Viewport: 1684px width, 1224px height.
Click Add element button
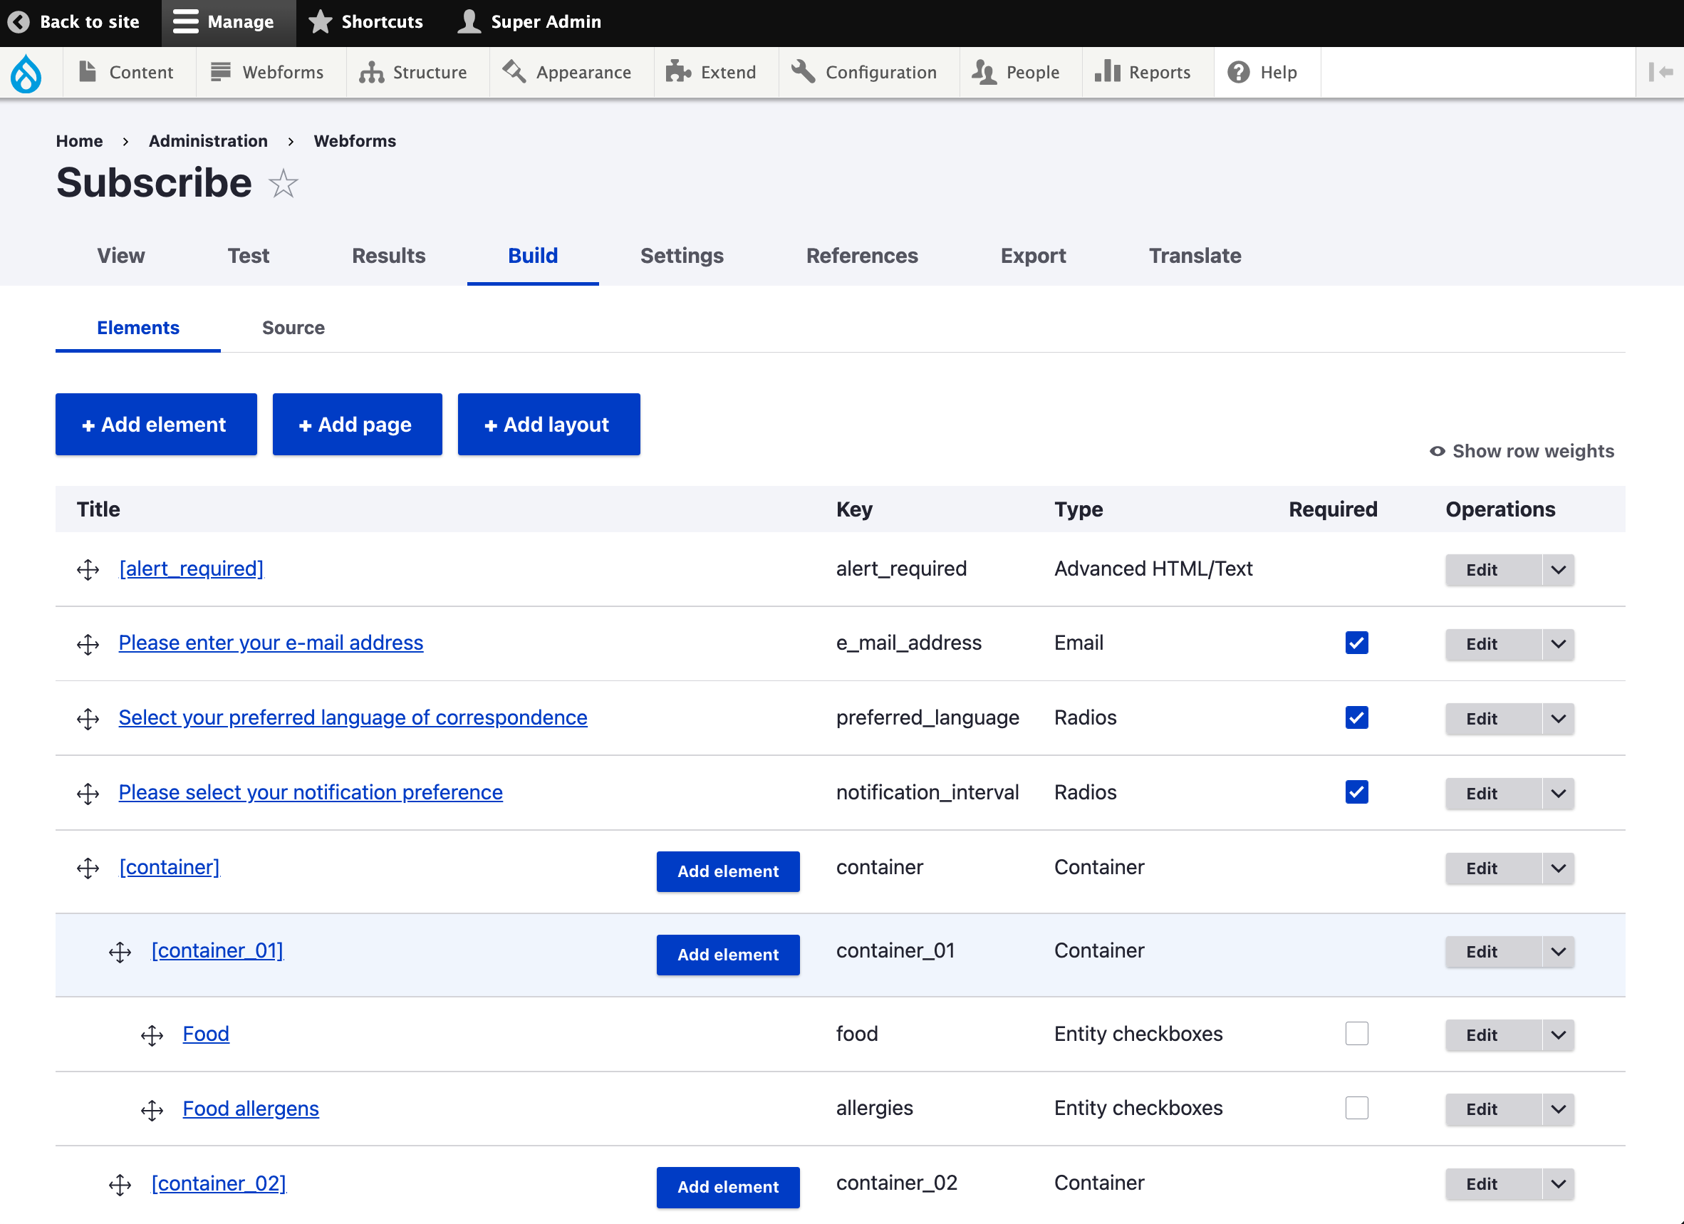click(155, 424)
